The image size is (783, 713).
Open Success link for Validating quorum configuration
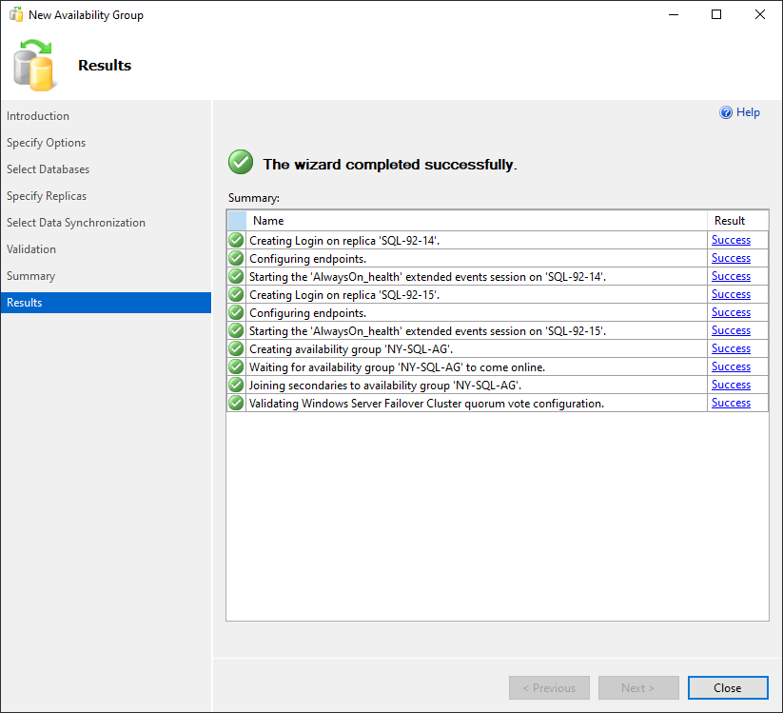pos(731,403)
